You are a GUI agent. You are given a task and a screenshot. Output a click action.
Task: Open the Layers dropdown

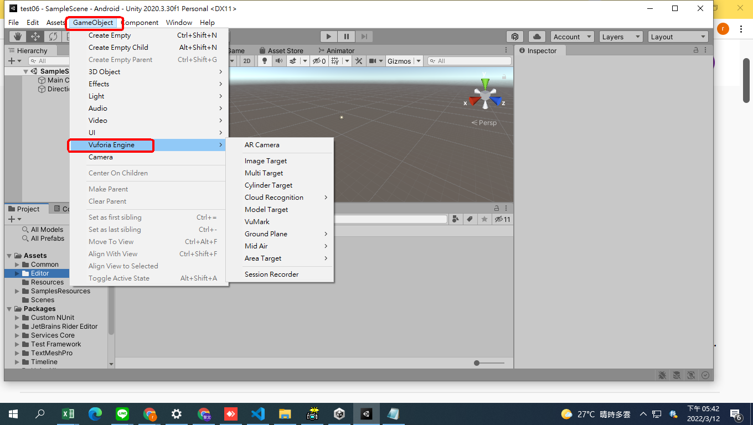pyautogui.click(x=621, y=37)
